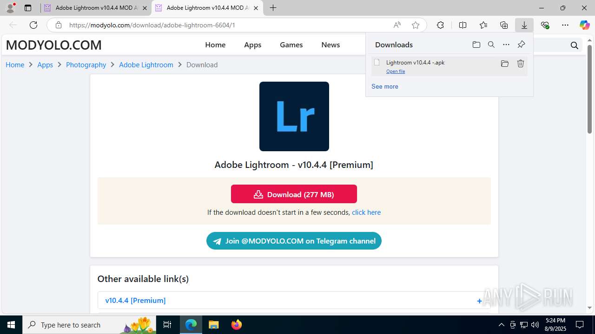This screenshot has width=595, height=334.
Task: Click taskbar search box
Action: point(89,325)
